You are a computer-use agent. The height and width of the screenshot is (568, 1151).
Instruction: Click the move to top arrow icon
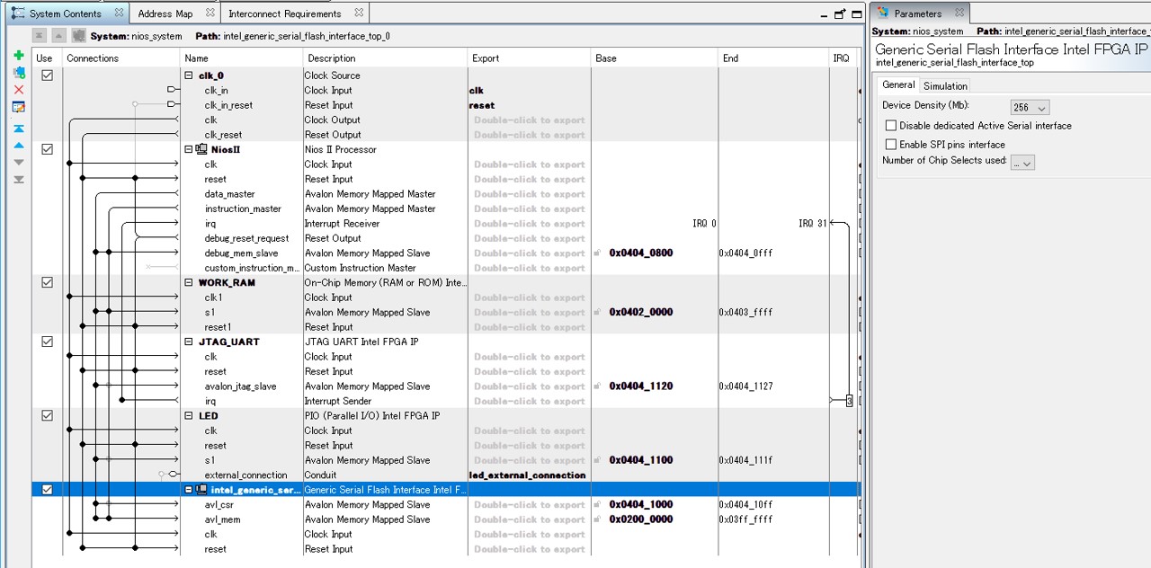(x=19, y=129)
